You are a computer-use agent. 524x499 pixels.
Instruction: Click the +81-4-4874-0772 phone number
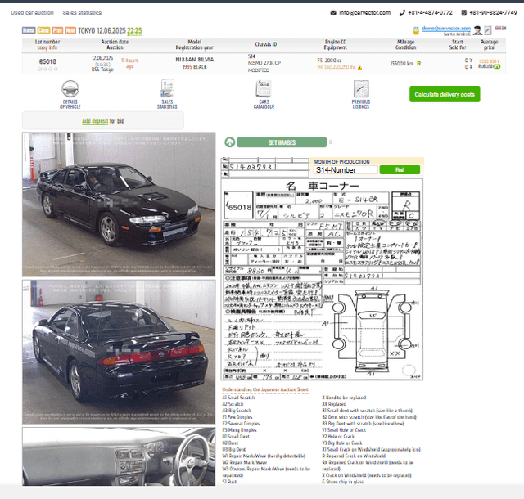(x=430, y=13)
